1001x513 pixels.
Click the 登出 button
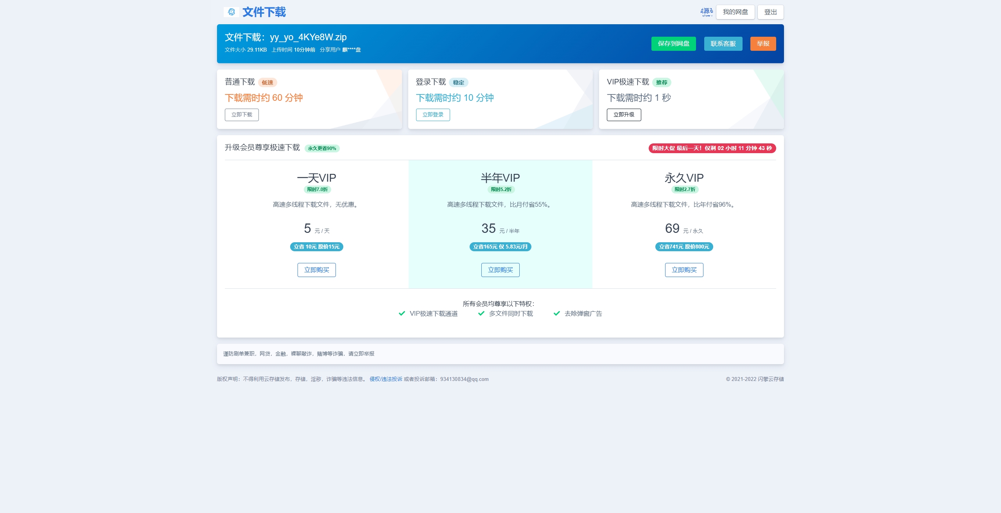click(x=770, y=12)
